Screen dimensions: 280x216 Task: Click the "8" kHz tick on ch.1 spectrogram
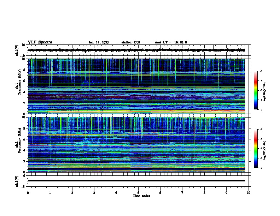pyautogui.click(x=24, y=70)
